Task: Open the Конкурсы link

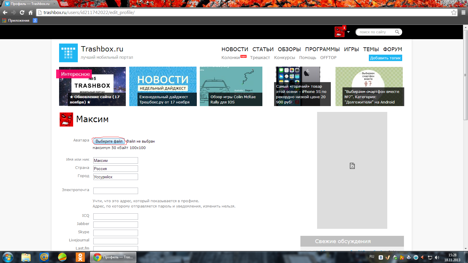Action: pyautogui.click(x=285, y=58)
